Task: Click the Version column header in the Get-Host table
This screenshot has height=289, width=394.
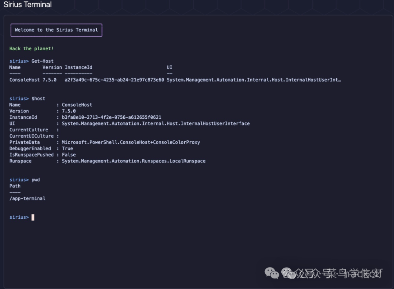Action: pyautogui.click(x=52, y=67)
